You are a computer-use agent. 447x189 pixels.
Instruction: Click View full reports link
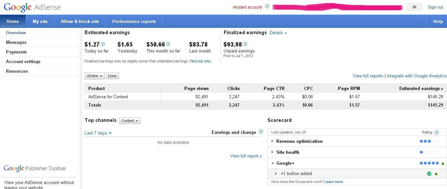368,76
